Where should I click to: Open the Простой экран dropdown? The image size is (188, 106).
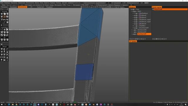(11, 5)
